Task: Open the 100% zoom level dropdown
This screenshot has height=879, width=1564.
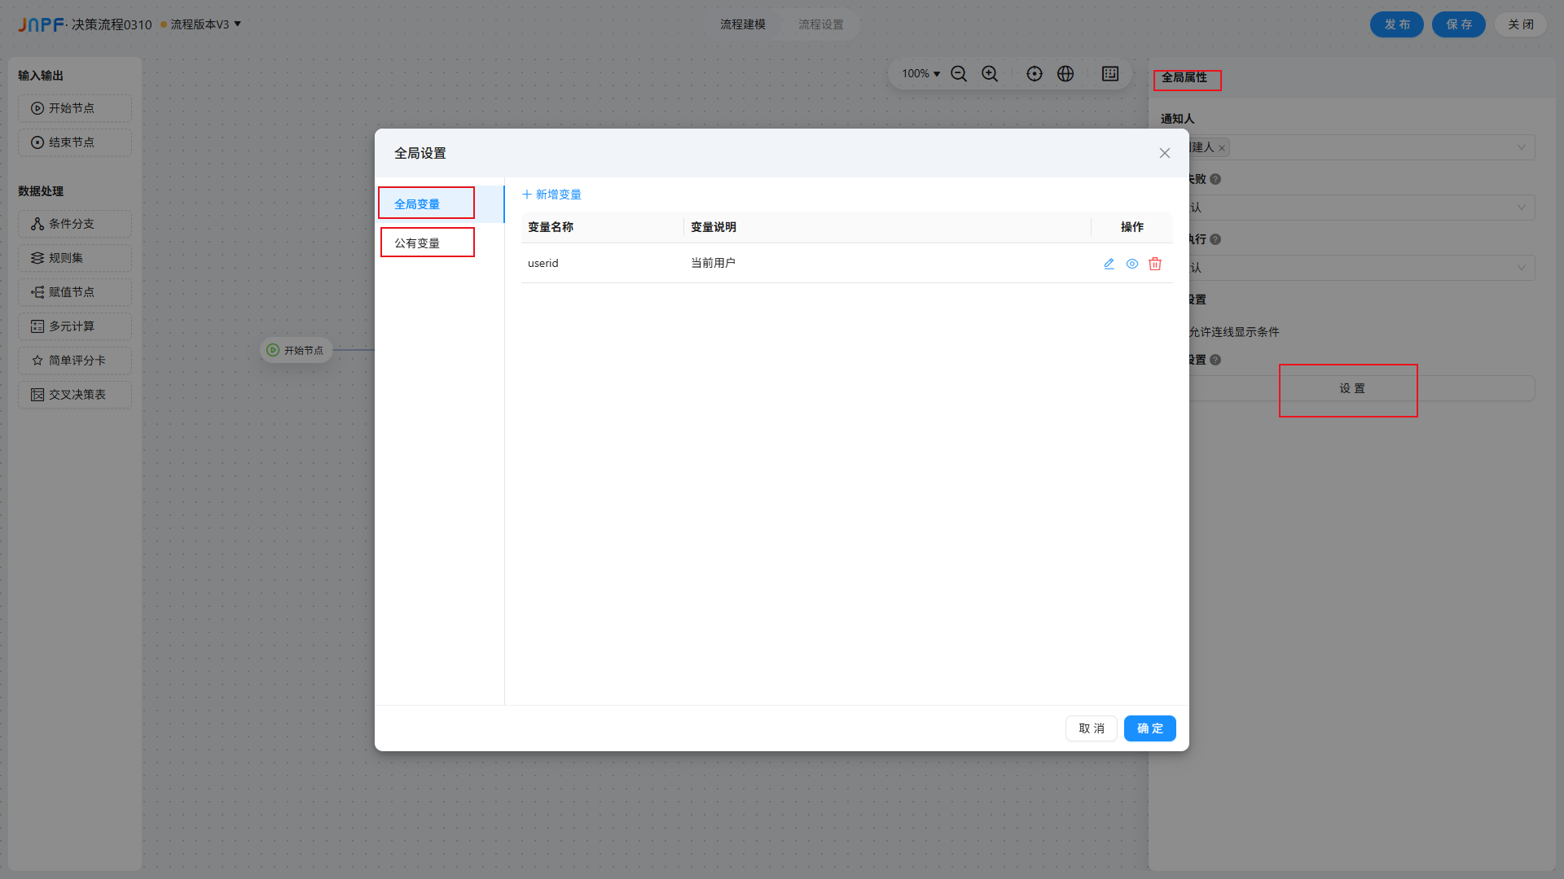Action: click(920, 74)
